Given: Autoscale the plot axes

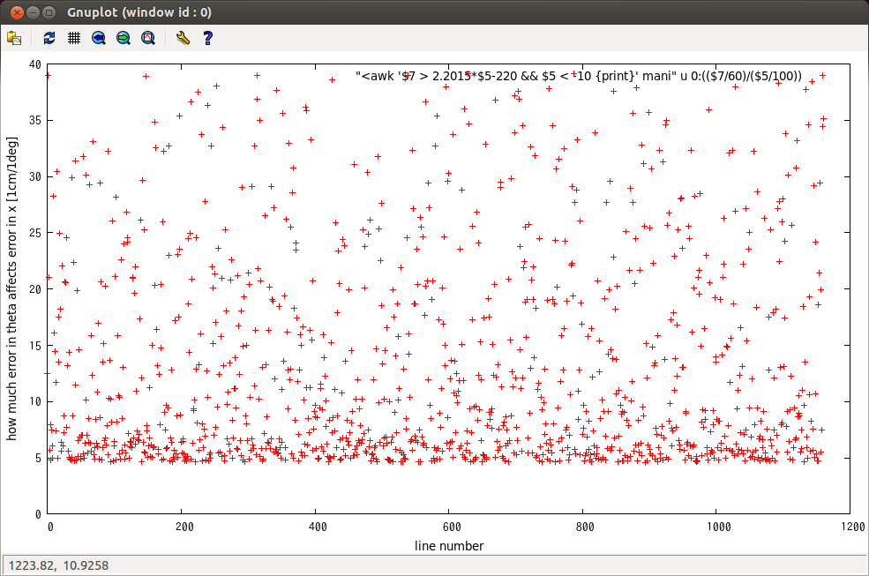Looking at the screenshot, I should pyautogui.click(x=148, y=38).
